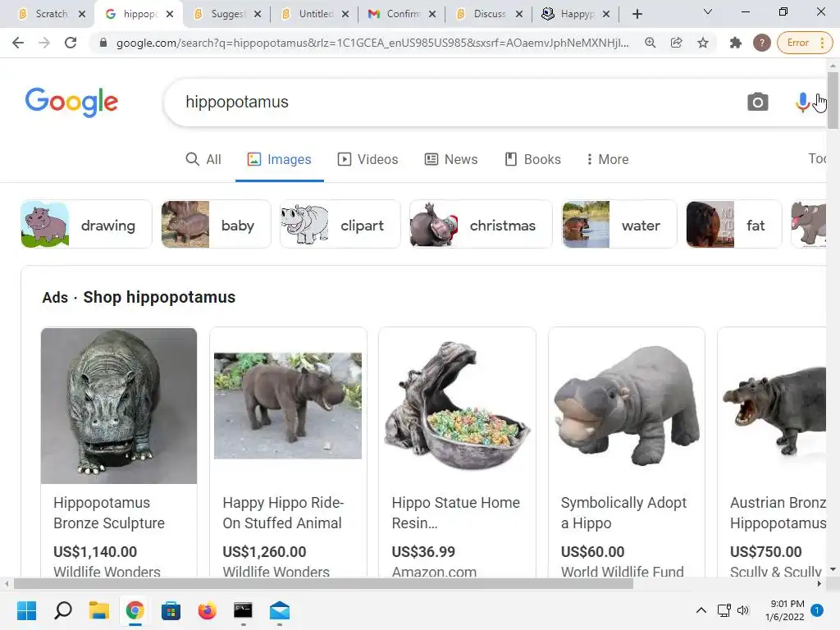Open the Extensions puzzle icon
The image size is (840, 630).
click(x=736, y=43)
